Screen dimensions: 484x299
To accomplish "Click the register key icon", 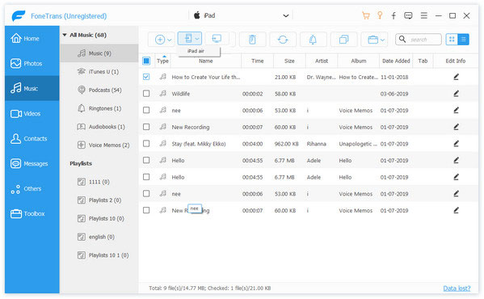I will coord(380,15).
